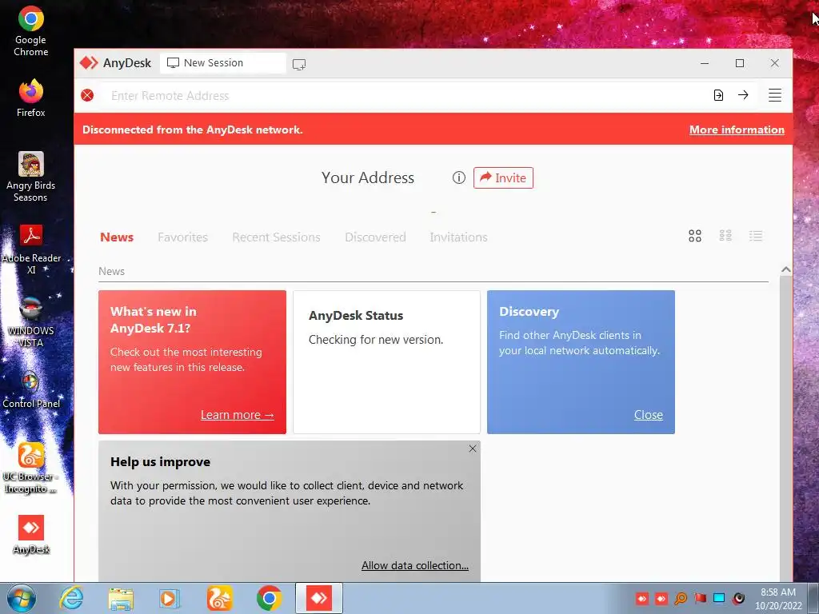Click the vertical scrollbar in AnyDesk
Screen dimensions: 819x614
[x=785, y=429]
